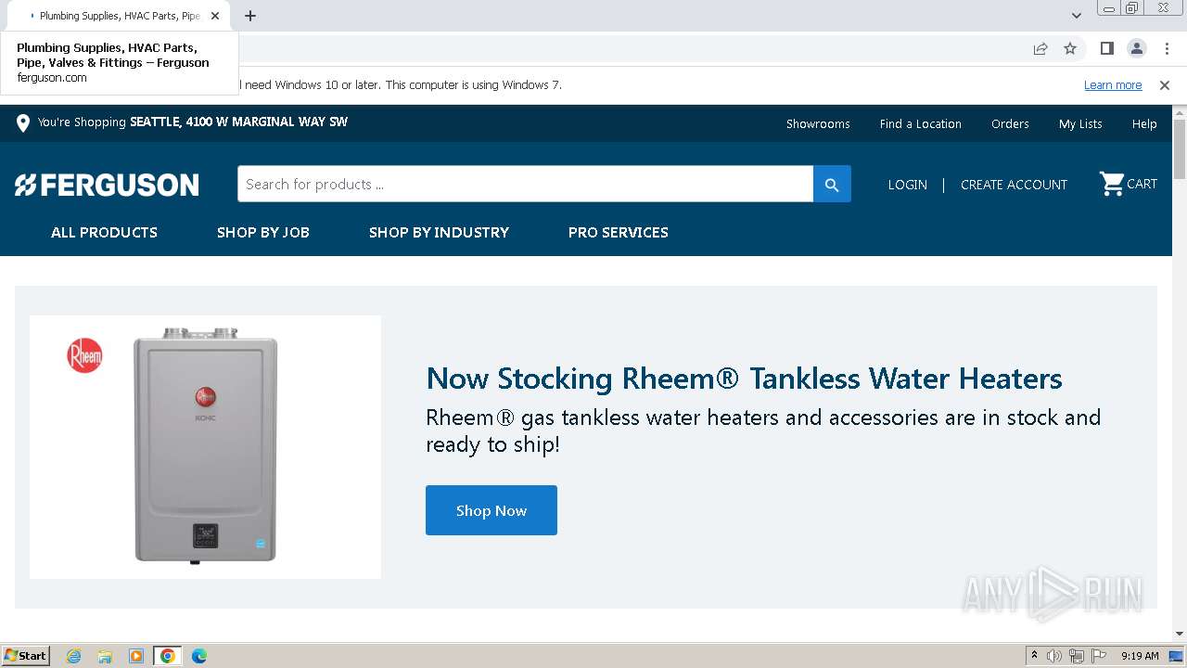Expand the tab search chevron

pyautogui.click(x=1076, y=16)
